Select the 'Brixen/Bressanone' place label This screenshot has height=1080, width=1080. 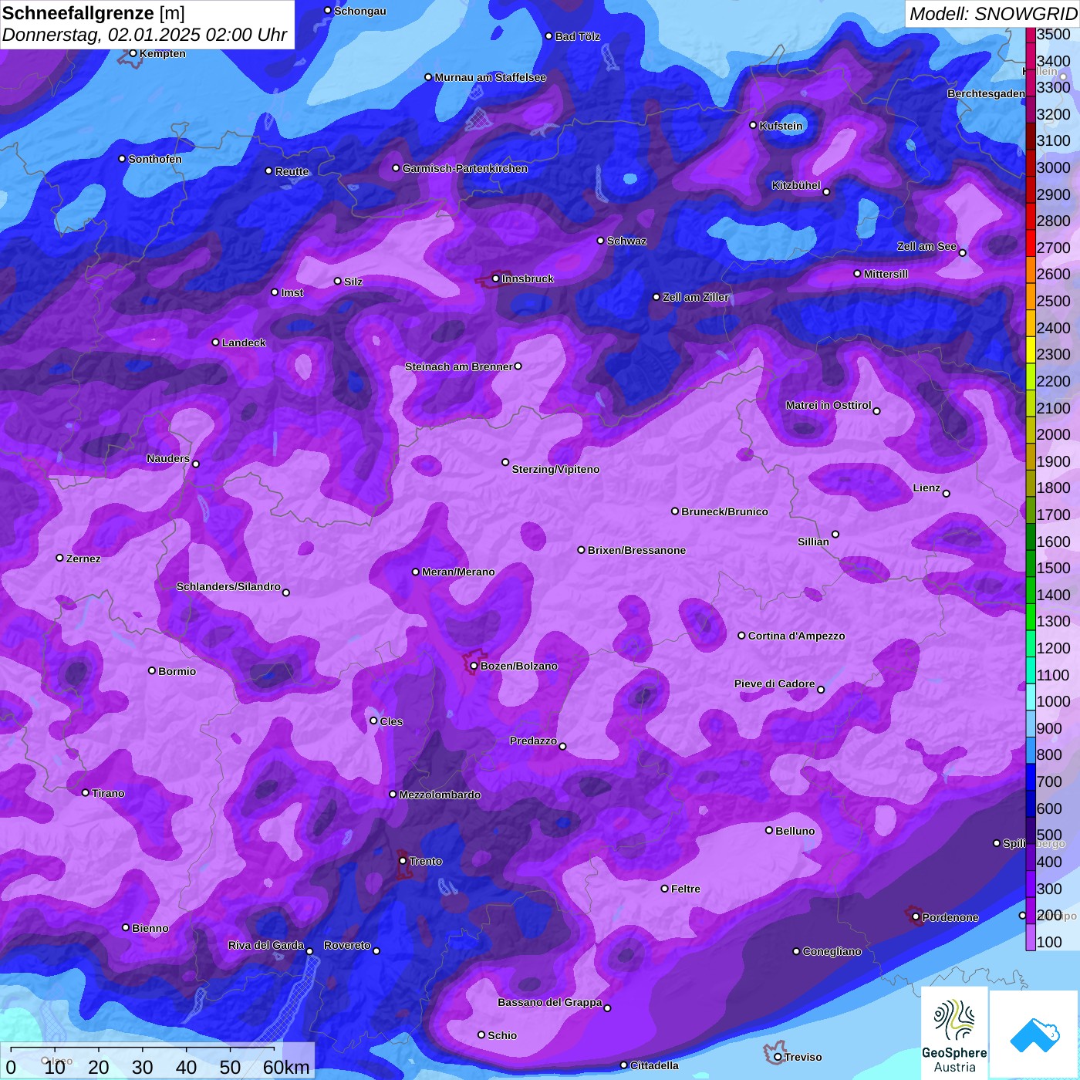click(636, 550)
